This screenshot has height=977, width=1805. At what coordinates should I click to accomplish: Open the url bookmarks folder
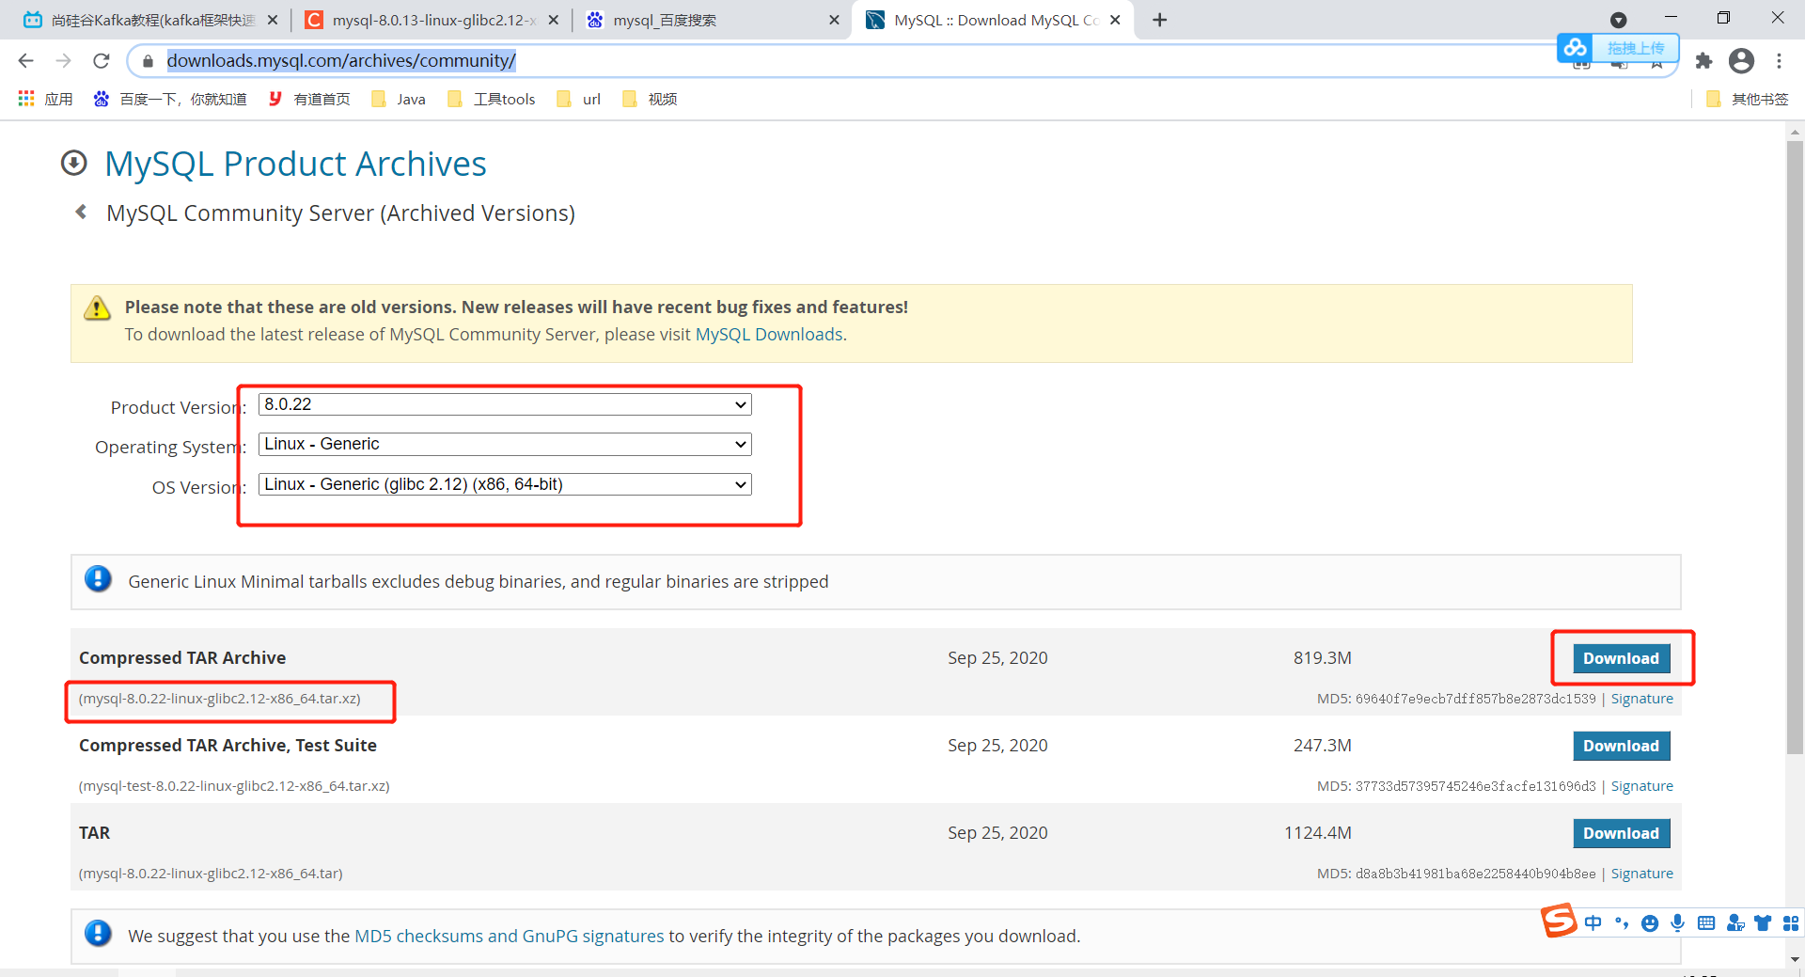point(579,99)
